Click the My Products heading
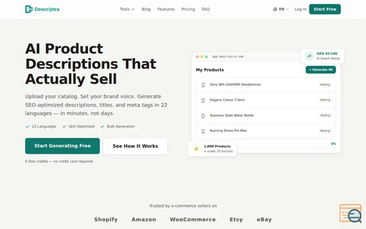Screen dimensions: 366x229 pos(210,70)
